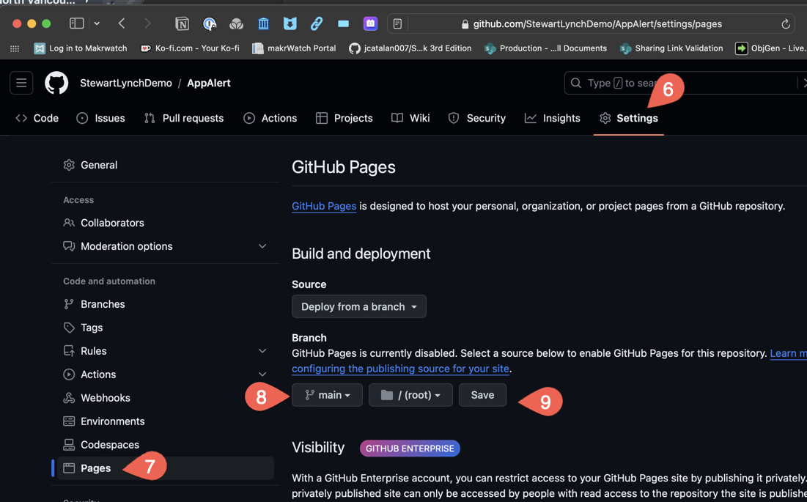Open the Deploy from a branch dropdown
This screenshot has height=502, width=807.
[358, 306]
